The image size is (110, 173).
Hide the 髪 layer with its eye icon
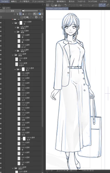[1, 59]
